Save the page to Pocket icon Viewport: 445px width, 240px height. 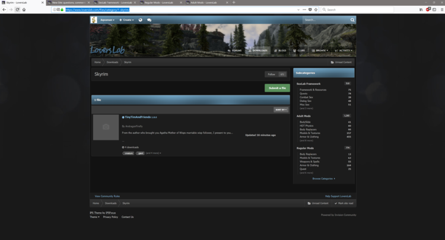click(x=310, y=9)
